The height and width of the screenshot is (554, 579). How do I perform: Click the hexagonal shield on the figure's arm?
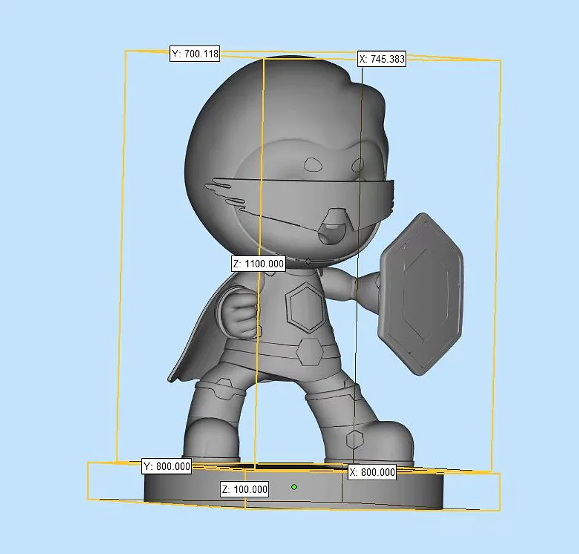click(x=421, y=294)
